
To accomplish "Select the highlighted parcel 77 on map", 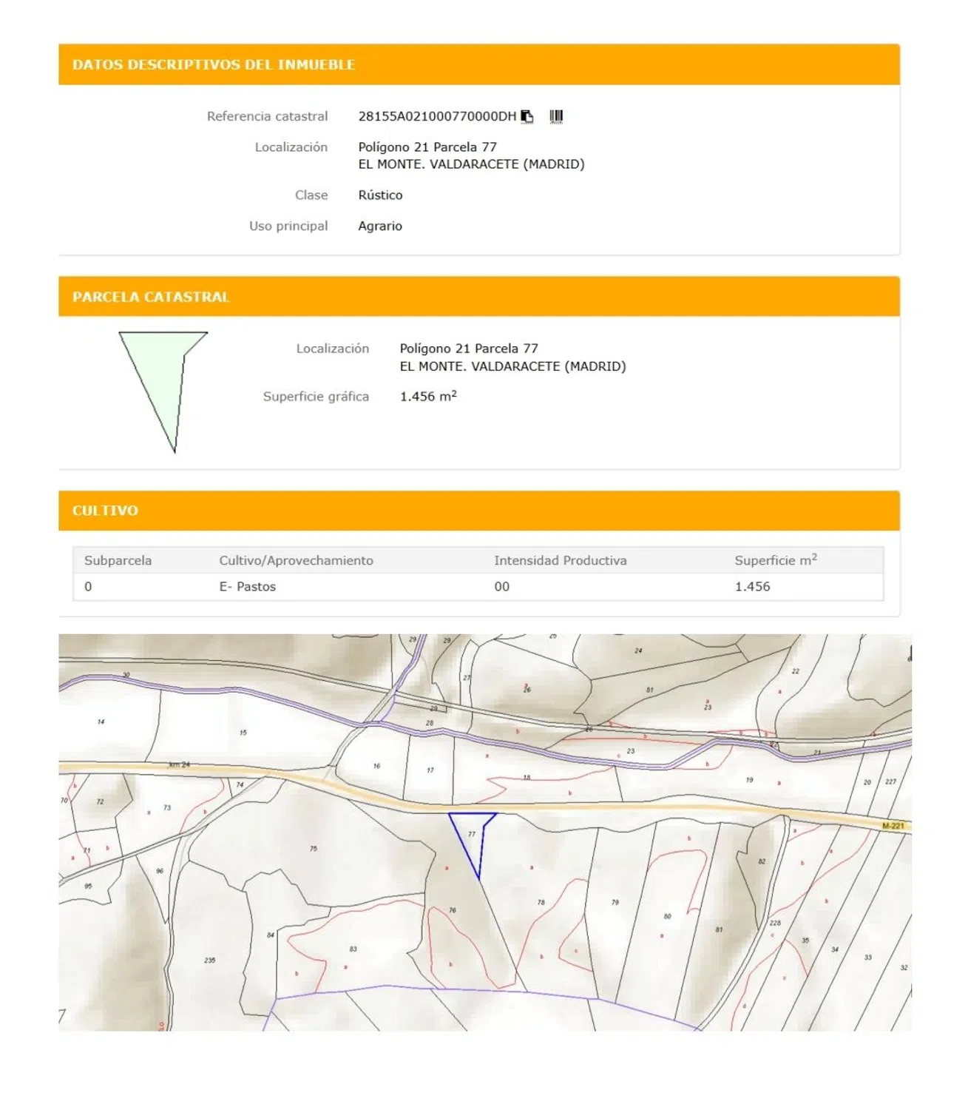I will 473,836.
